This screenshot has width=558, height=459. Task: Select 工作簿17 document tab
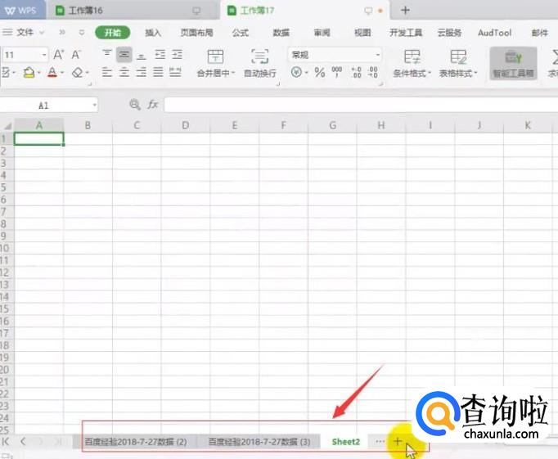pos(304,11)
